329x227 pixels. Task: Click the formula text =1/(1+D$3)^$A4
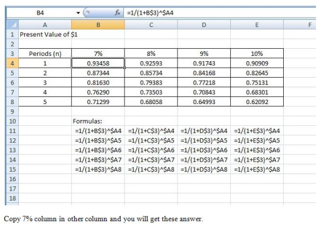(204, 131)
